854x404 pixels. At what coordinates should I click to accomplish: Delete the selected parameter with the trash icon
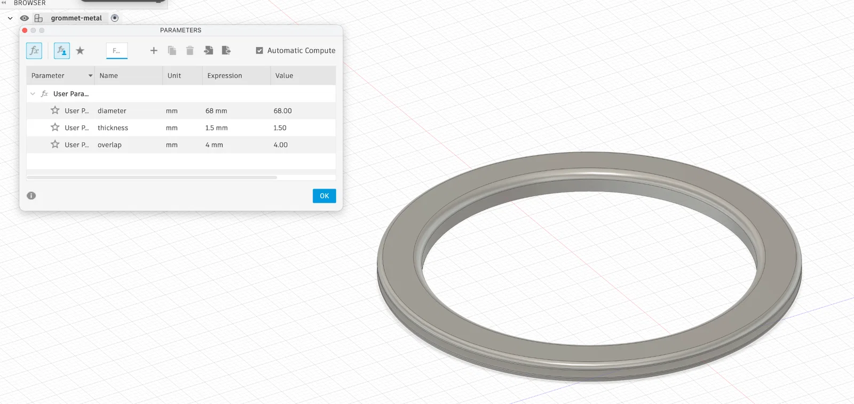(x=189, y=51)
